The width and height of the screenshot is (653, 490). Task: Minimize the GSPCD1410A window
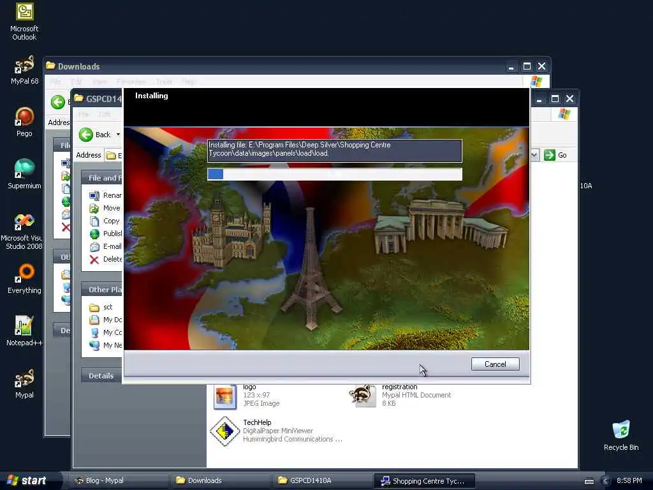coord(539,99)
